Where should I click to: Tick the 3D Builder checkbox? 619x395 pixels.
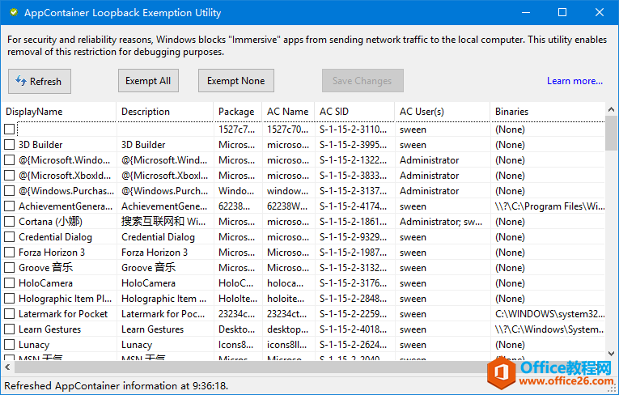click(x=10, y=145)
